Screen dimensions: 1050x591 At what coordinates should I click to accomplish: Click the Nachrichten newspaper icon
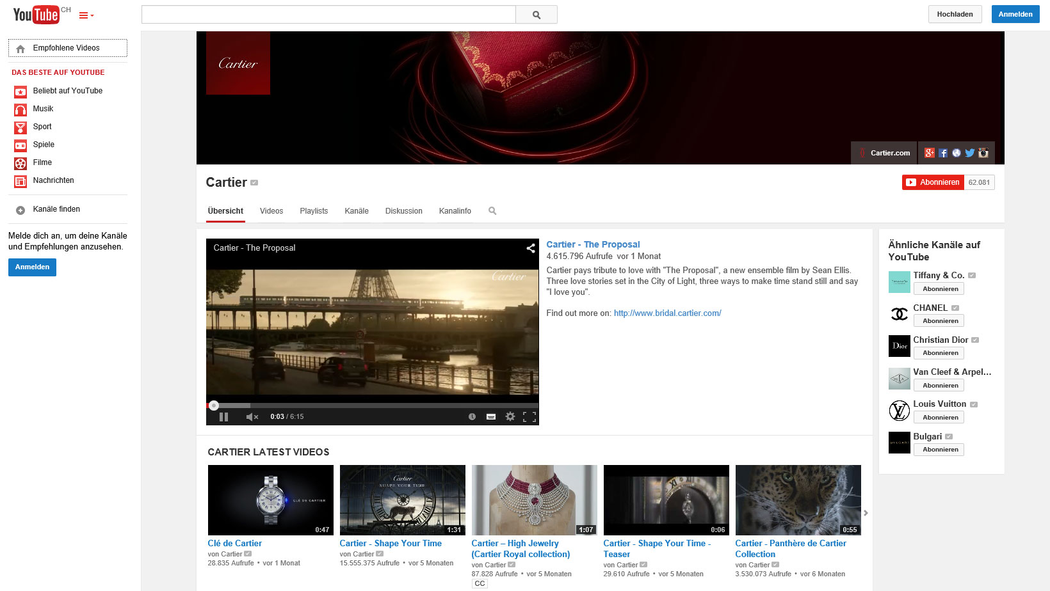pyautogui.click(x=20, y=181)
